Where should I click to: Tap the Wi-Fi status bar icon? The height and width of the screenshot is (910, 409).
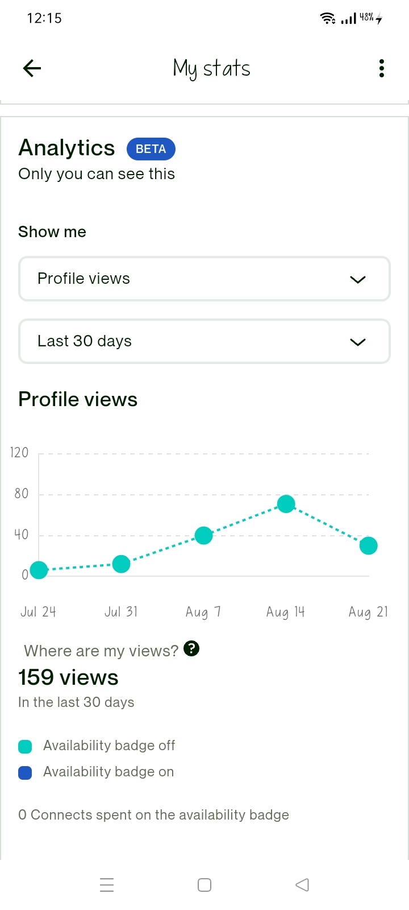coord(328,18)
